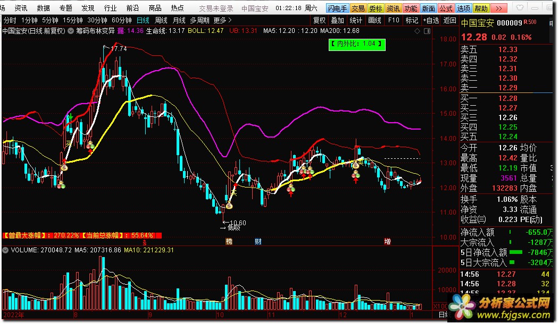Click stock code 000009
Viewport: 559px width, 324px height.
pyautogui.click(x=510, y=23)
